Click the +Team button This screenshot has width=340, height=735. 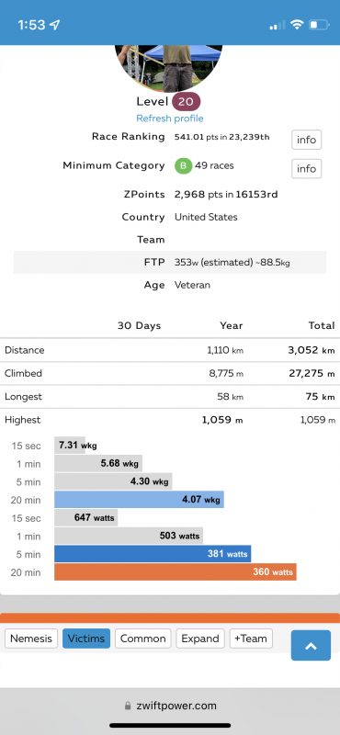[x=251, y=639]
